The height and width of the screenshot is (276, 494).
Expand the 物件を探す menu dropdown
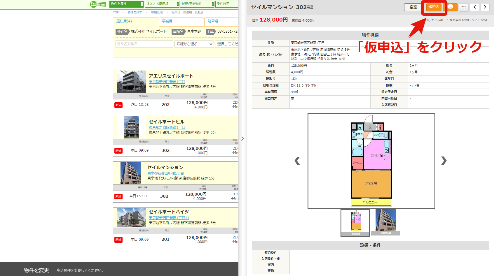click(x=127, y=4)
